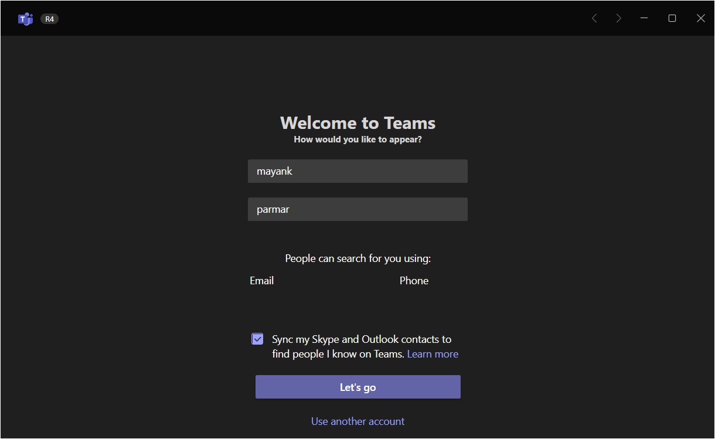
Task: Open the Learn more link
Action: 433,353
